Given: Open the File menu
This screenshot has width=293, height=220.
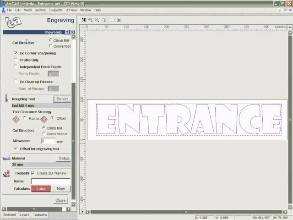Looking at the screenshot, I should click(9, 10).
